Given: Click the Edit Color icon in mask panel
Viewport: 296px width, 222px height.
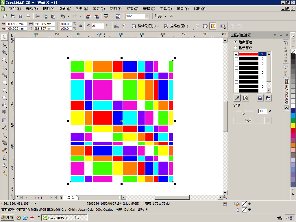Looking at the screenshot, I should point(245,98).
